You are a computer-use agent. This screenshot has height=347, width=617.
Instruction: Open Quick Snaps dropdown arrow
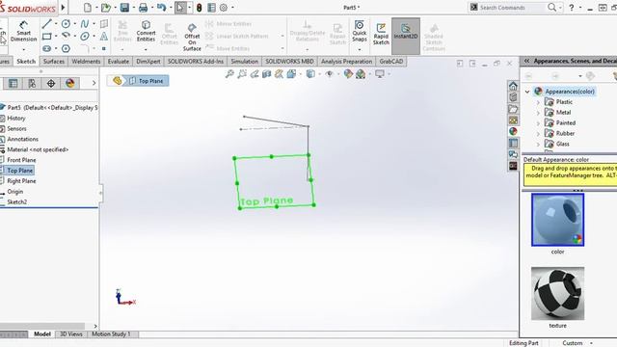coord(360,49)
